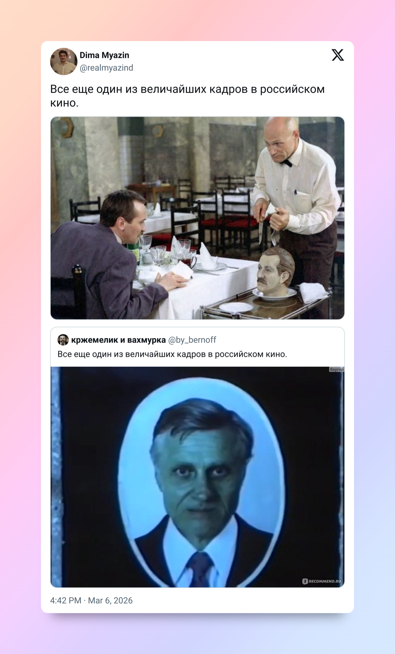Click the Dima Myazin display name
The image size is (395, 654).
tap(104, 55)
